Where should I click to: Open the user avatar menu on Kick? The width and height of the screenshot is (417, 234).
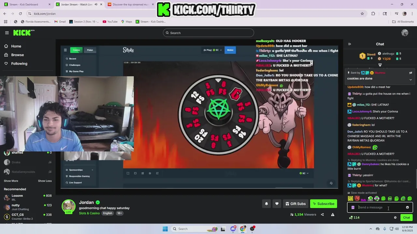pos(405,33)
